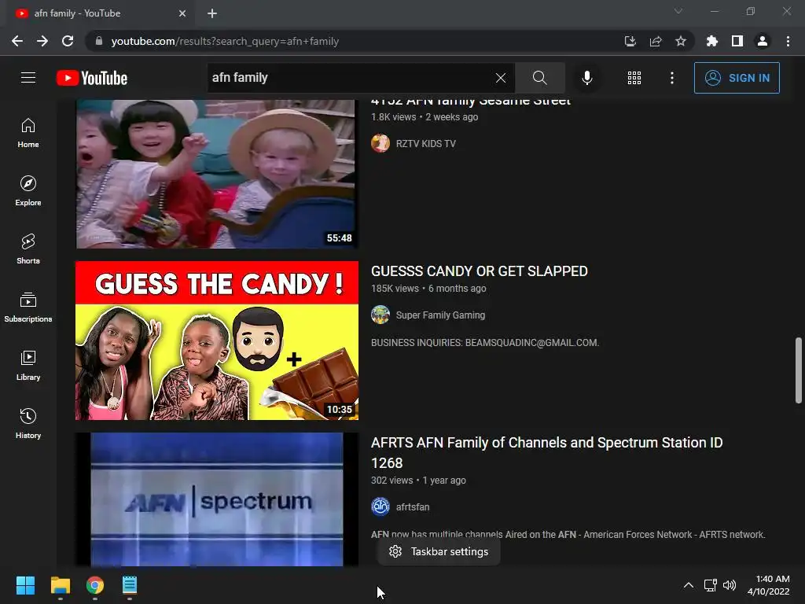Viewport: 805px width, 604px height.
Task: Go back in the browser
Action: click(17, 41)
